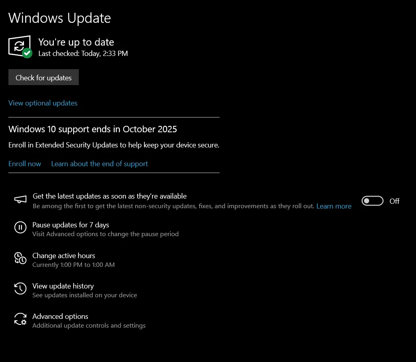Click the pause updates icon
This screenshot has width=416, height=362.
tap(20, 227)
